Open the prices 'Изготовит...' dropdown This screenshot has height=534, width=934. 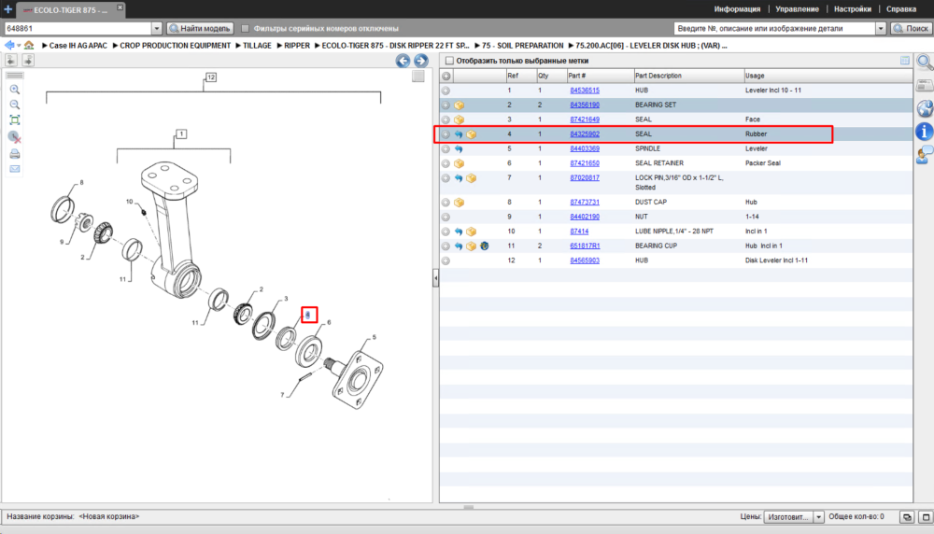[819, 517]
